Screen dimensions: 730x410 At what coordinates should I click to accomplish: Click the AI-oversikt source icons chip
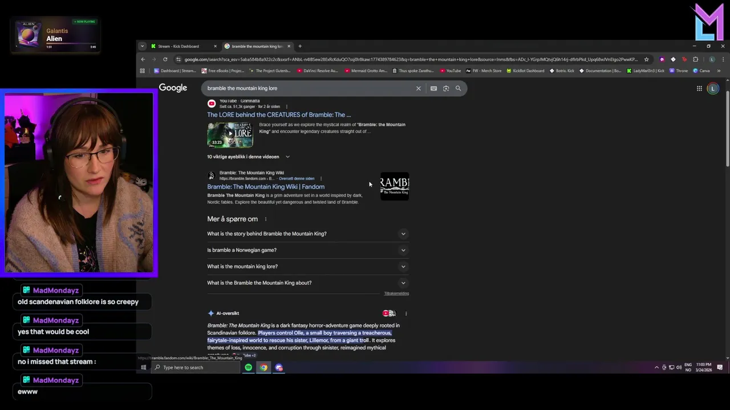389,314
